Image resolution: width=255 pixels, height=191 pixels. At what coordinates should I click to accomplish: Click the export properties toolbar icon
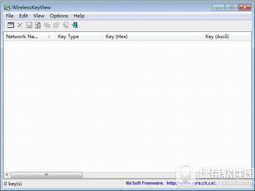(x=56, y=25)
